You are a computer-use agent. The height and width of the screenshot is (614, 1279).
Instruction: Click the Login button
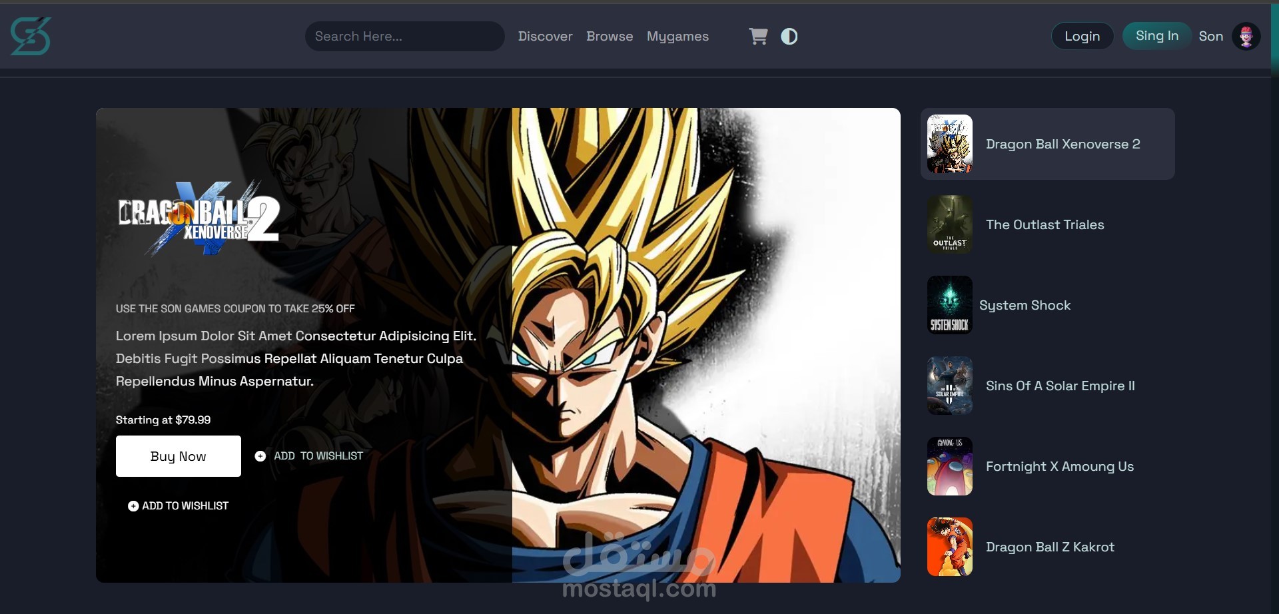click(1082, 36)
